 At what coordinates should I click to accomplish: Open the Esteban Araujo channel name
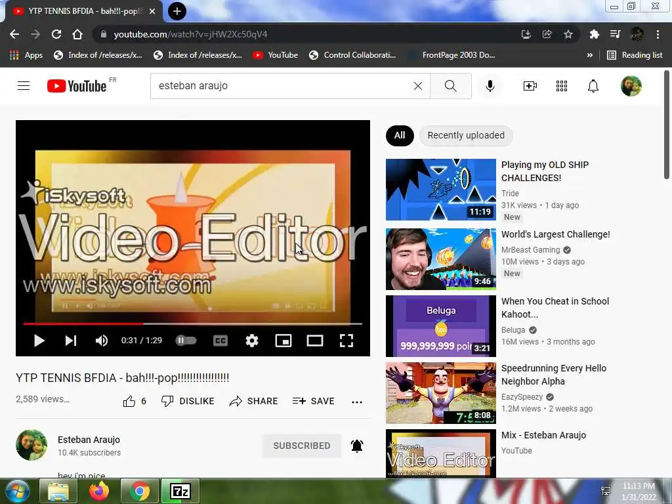[89, 440]
